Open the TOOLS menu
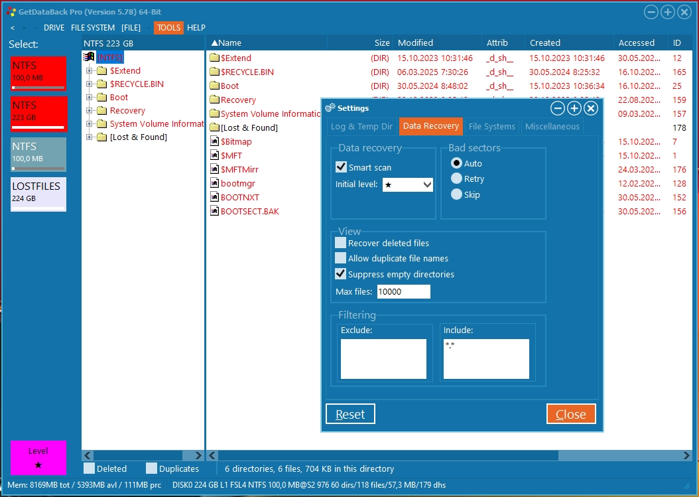 168,28
